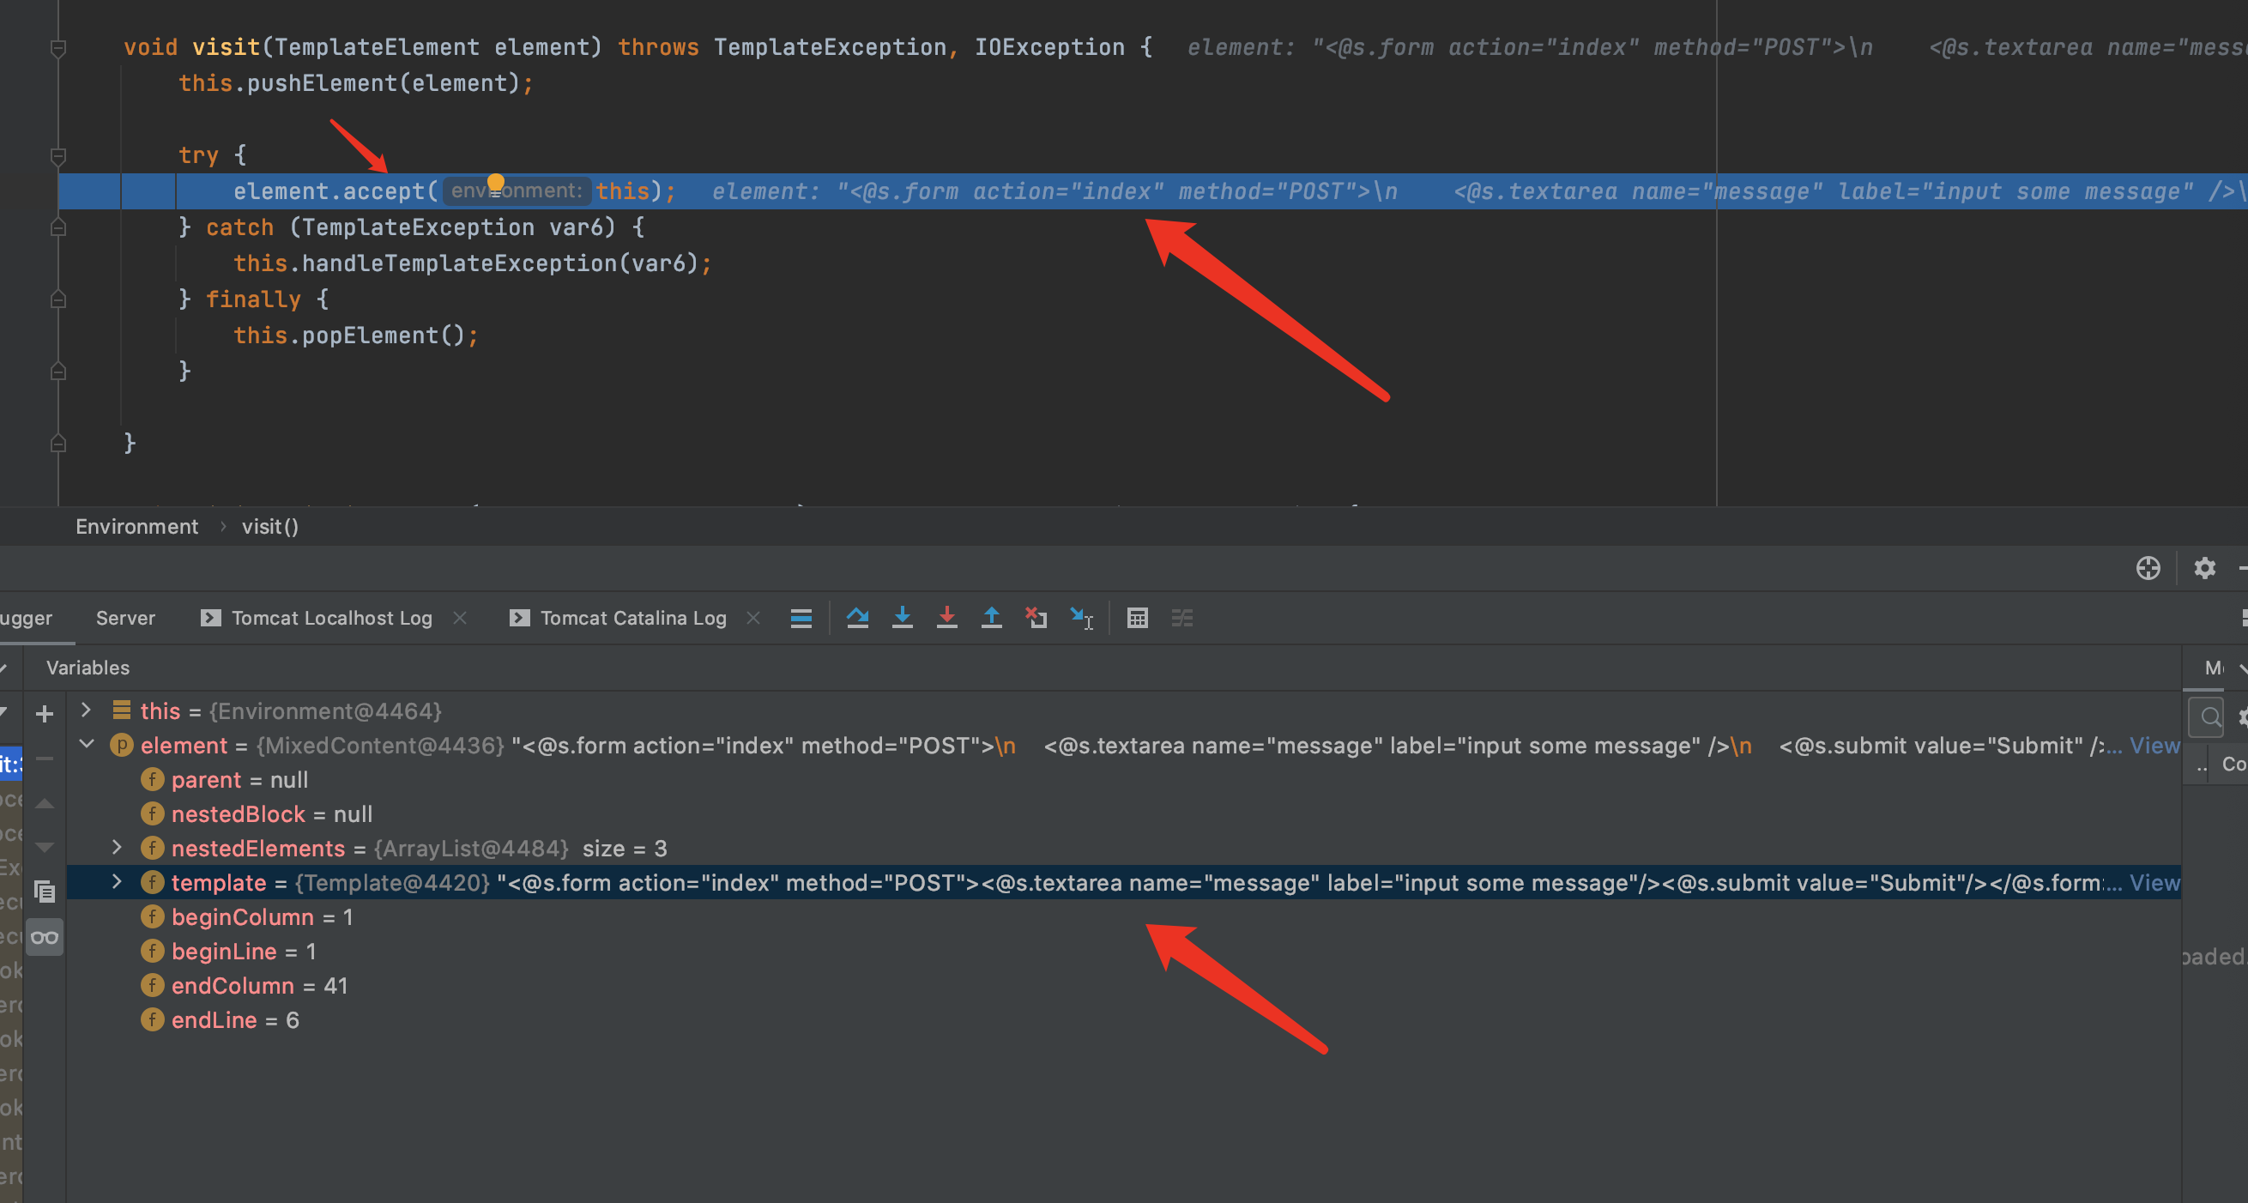Click the duplicate watch copy icon

(x=45, y=892)
